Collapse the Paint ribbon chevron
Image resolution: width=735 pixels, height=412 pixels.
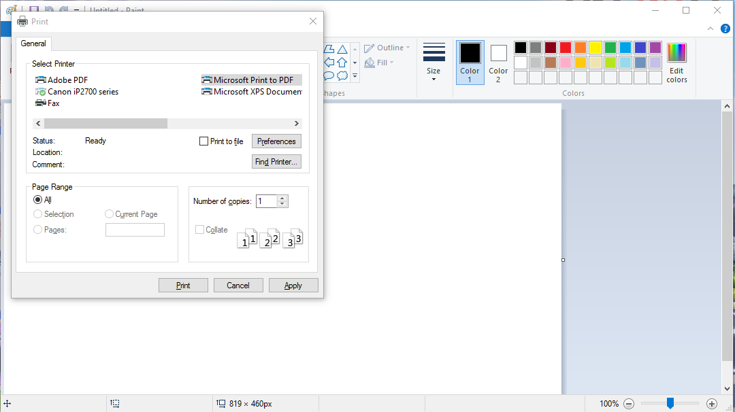pos(710,29)
